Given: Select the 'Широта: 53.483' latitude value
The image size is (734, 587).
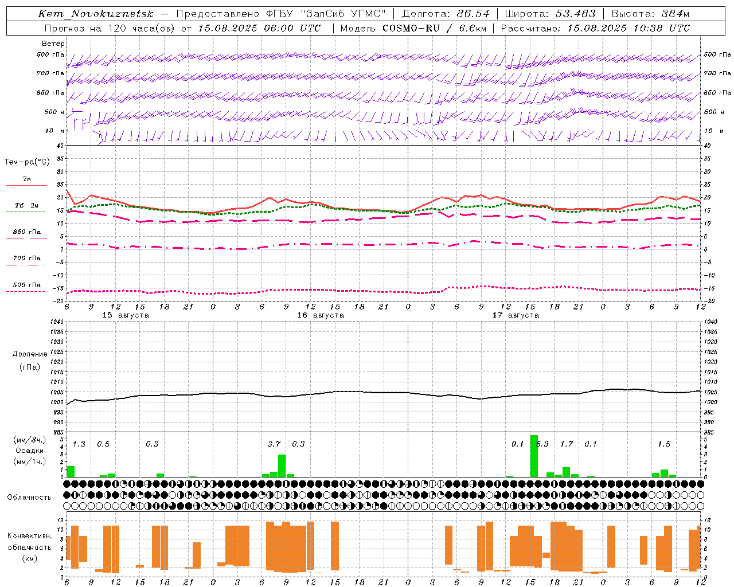Looking at the screenshot, I should (550, 14).
